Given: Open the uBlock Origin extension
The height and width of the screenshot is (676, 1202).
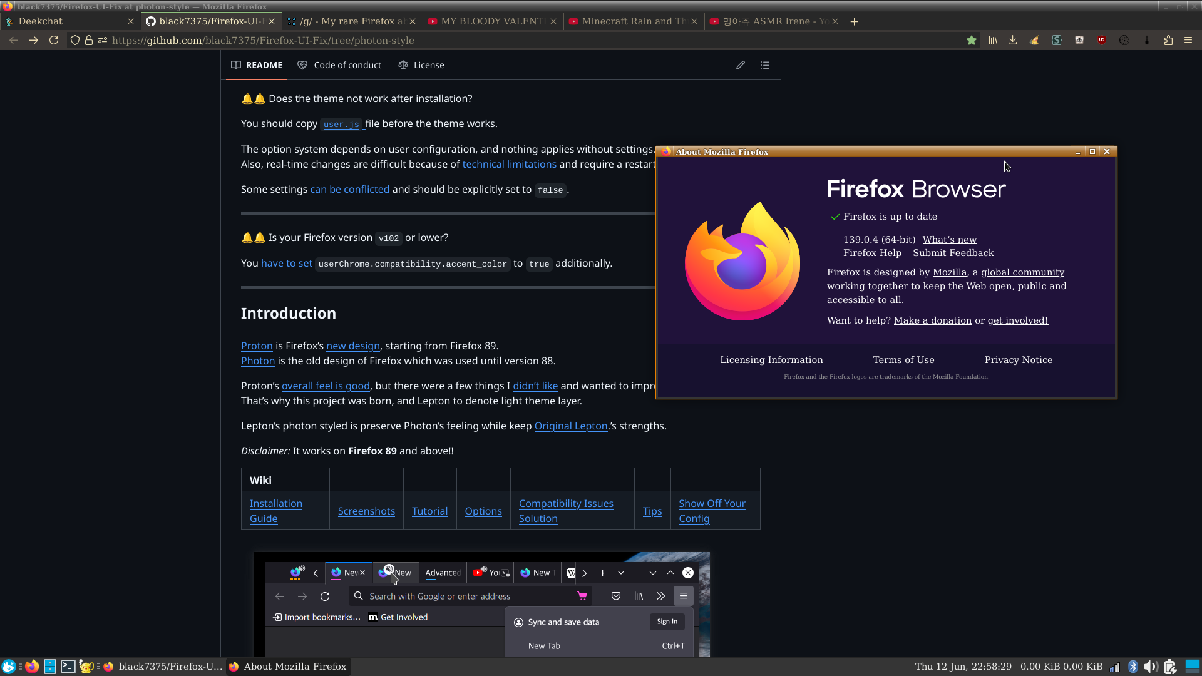Looking at the screenshot, I should [1102, 40].
